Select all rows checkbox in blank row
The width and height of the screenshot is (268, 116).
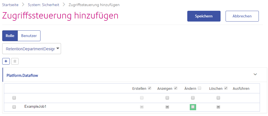(x=14, y=98)
